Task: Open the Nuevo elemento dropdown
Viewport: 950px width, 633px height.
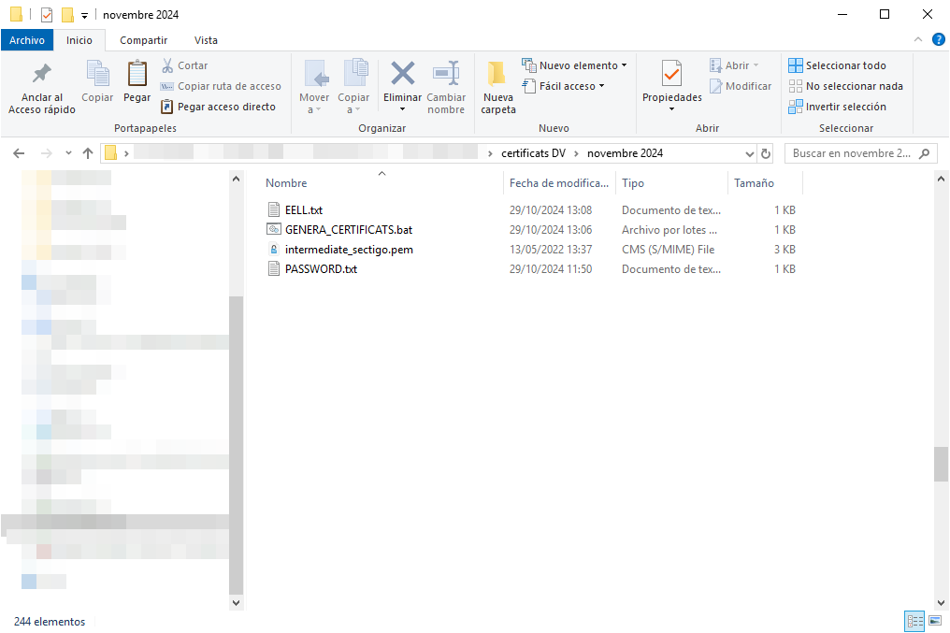Action: tap(574, 65)
